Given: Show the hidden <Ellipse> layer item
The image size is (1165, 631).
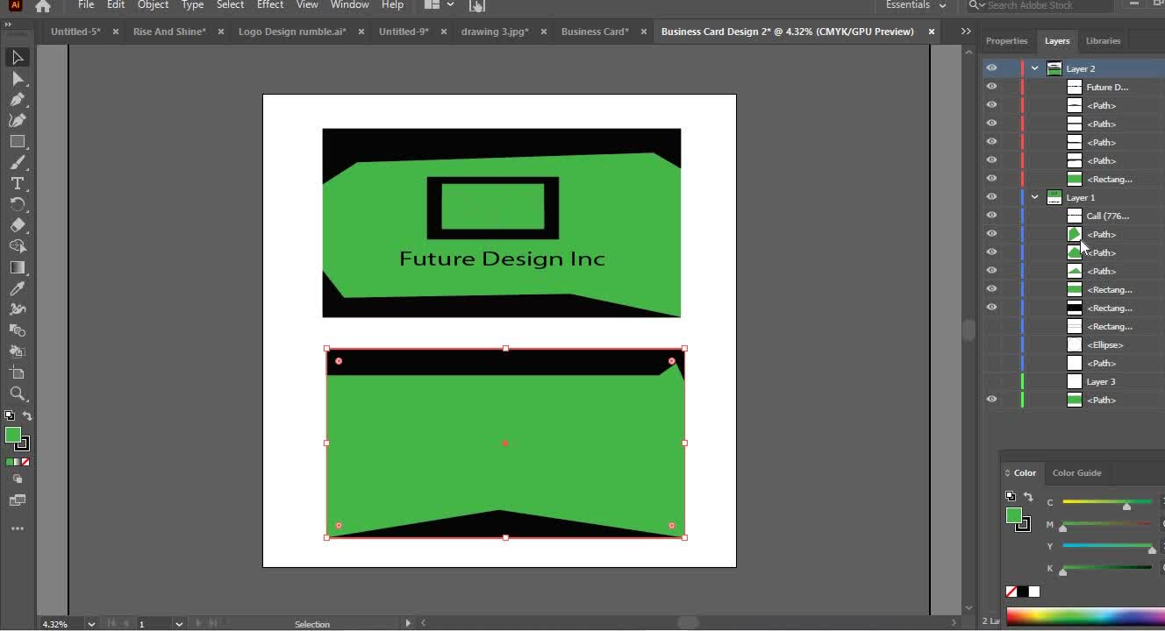Looking at the screenshot, I should (x=991, y=344).
